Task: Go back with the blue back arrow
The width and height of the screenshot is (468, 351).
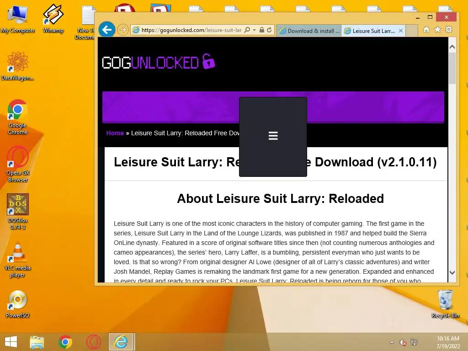Action: click(x=107, y=30)
